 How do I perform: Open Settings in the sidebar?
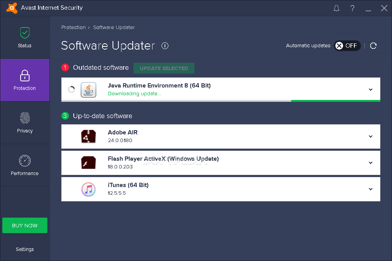[25, 249]
